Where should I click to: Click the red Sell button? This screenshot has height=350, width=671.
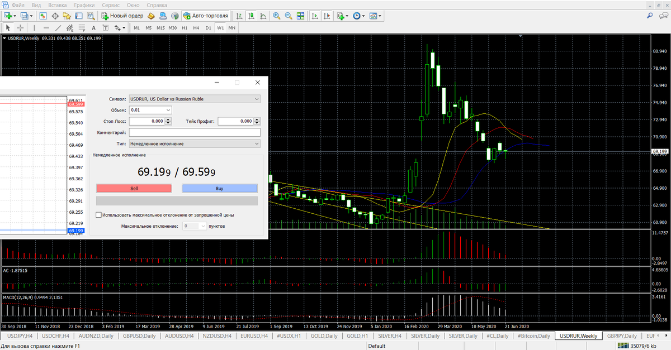134,189
